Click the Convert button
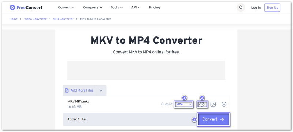 [213, 119]
